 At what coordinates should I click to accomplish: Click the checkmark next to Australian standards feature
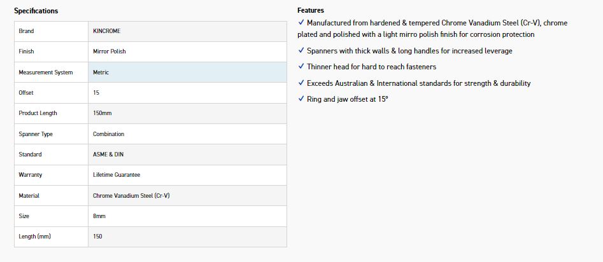tap(301, 83)
